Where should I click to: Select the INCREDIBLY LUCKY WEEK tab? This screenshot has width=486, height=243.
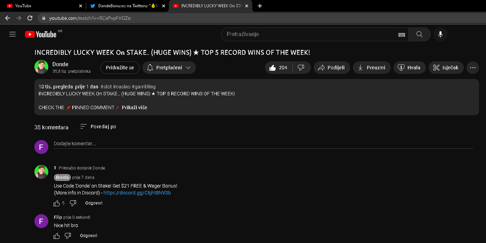tap(210, 6)
